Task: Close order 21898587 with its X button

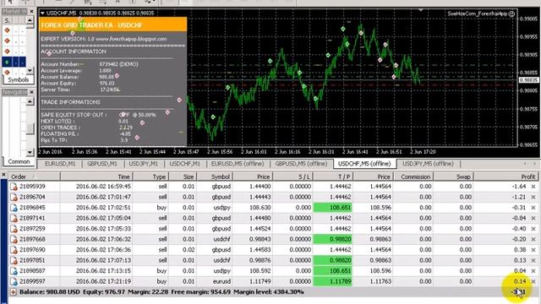Action: point(533,271)
